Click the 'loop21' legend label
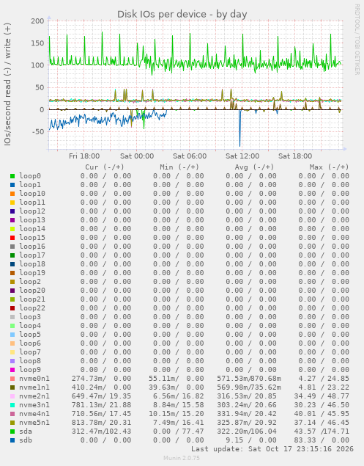 pos(32,299)
